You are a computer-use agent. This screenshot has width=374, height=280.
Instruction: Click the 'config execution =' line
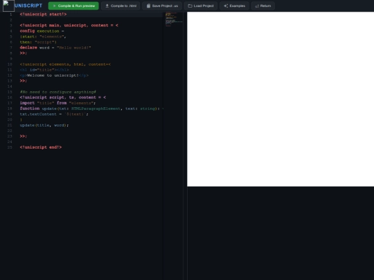pos(42,31)
